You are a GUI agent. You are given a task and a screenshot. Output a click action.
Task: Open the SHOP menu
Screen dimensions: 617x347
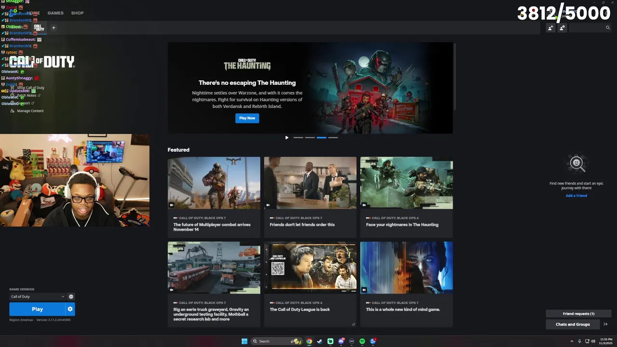tap(77, 13)
